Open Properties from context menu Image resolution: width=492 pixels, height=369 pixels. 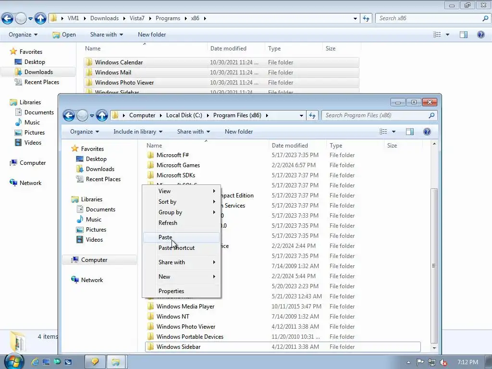tap(181, 291)
